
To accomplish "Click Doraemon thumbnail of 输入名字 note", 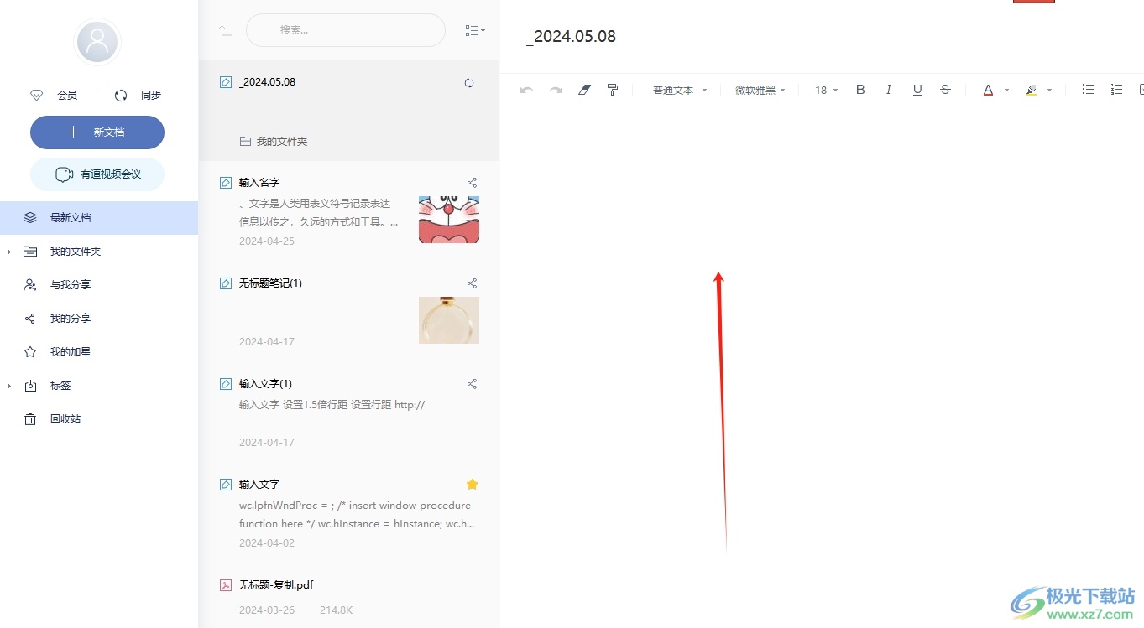I will point(449,220).
